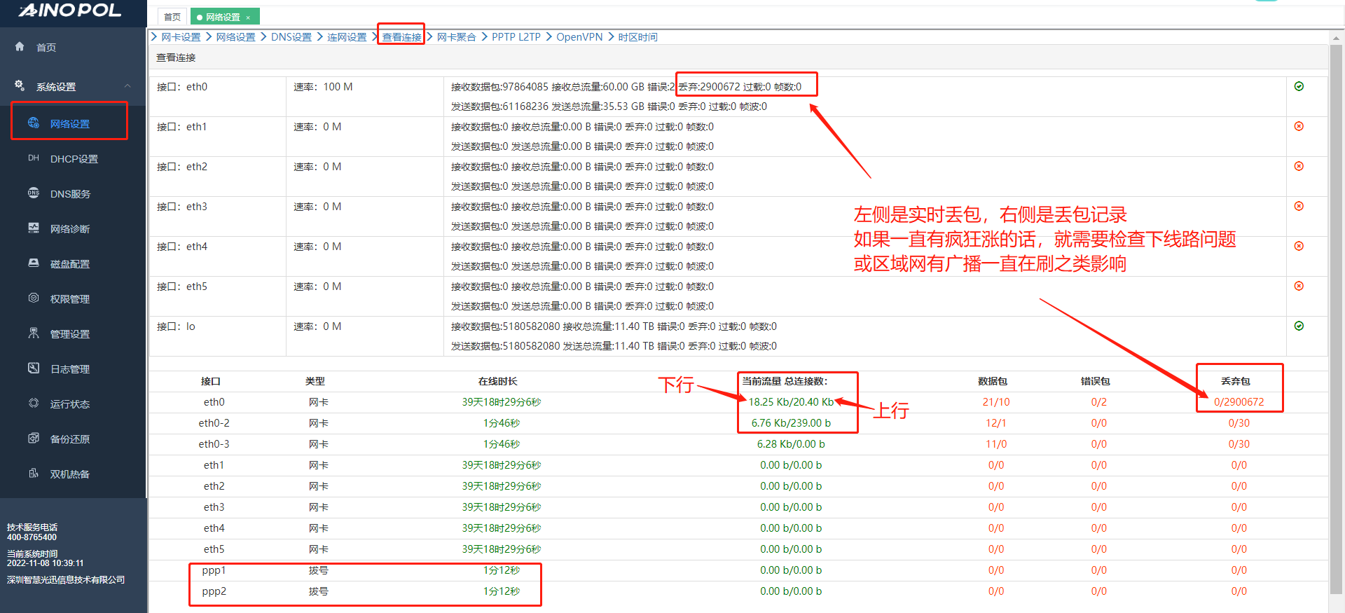Expand the 连网设置 navigation item
Viewport: 1345px width, 613px height.
[x=347, y=37]
